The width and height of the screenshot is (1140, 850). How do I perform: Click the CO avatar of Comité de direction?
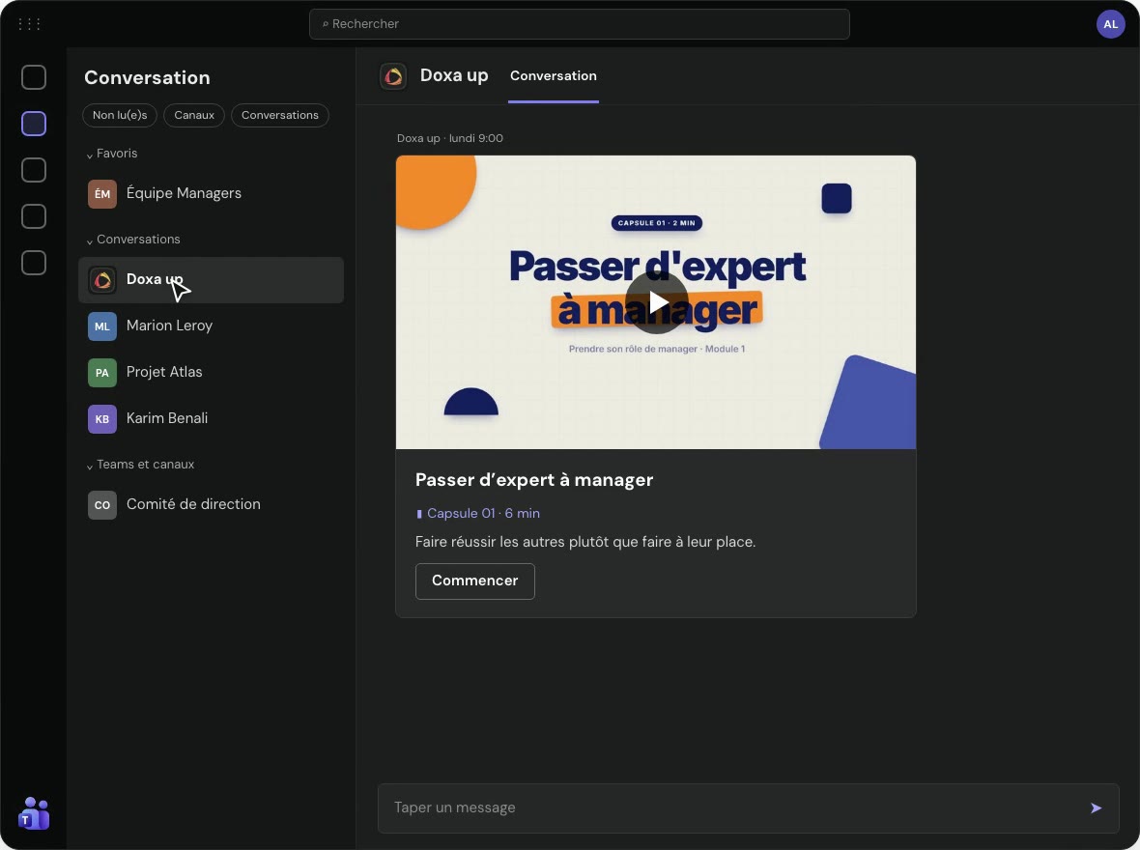(x=102, y=505)
